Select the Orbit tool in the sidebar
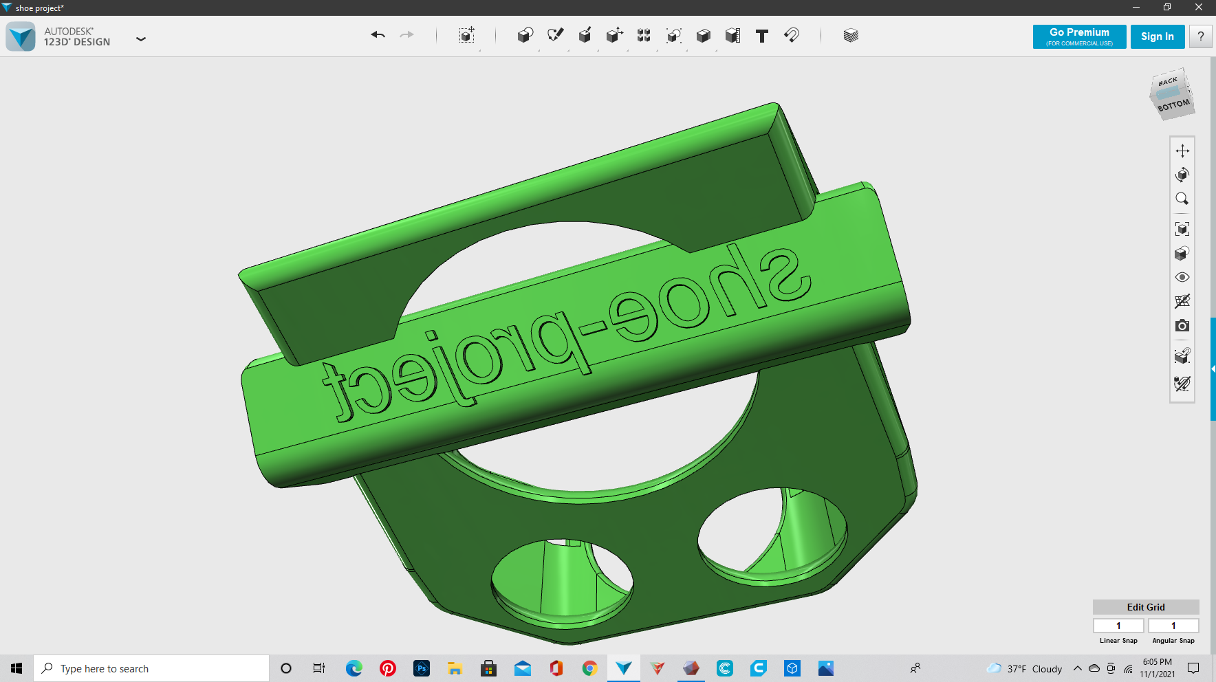 (x=1182, y=174)
